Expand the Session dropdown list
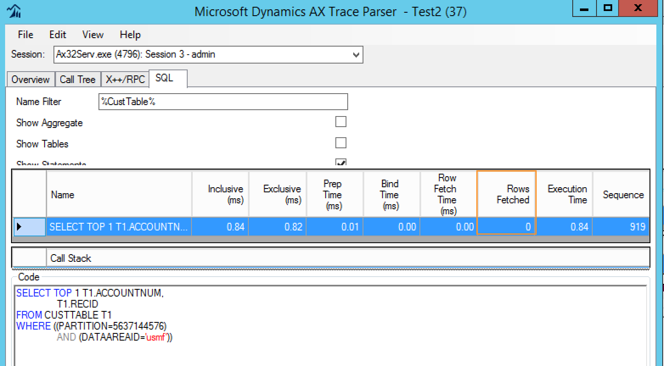The width and height of the screenshot is (664, 366). (356, 55)
